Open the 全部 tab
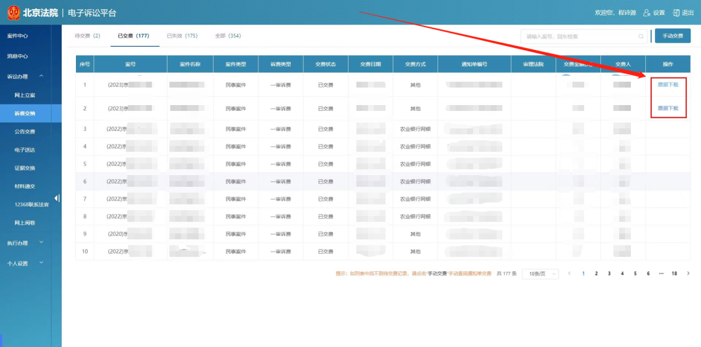Viewport: 701px width, 347px height. 228,36
